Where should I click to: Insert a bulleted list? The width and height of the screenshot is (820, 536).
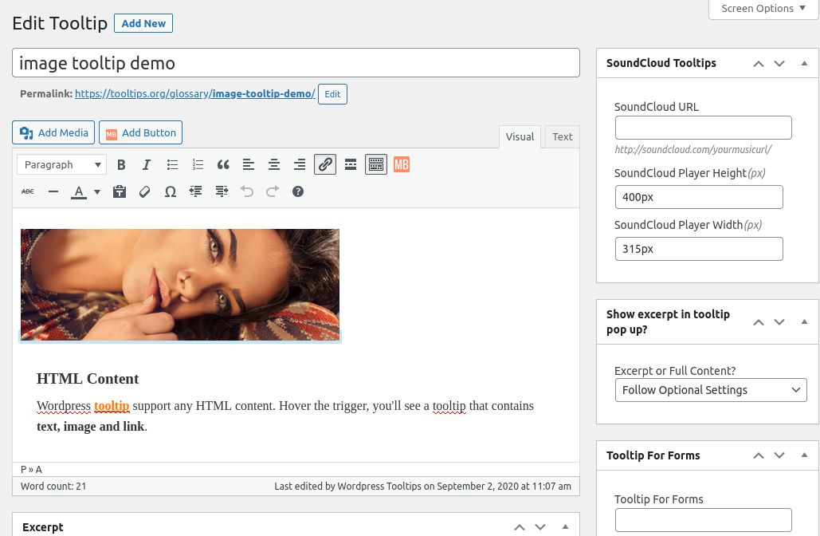point(172,165)
